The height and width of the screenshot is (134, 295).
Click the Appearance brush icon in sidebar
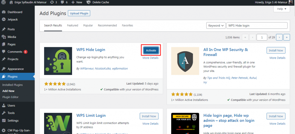[x=3, y=69]
